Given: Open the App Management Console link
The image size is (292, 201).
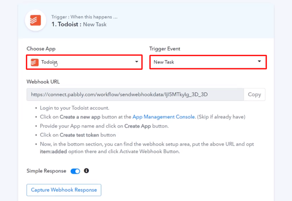Looking at the screenshot, I should coord(164,117).
